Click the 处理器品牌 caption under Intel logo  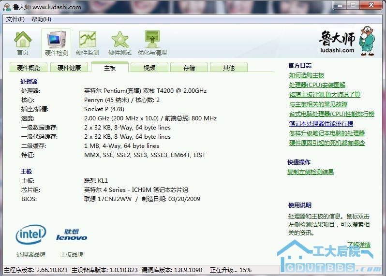click(31, 254)
